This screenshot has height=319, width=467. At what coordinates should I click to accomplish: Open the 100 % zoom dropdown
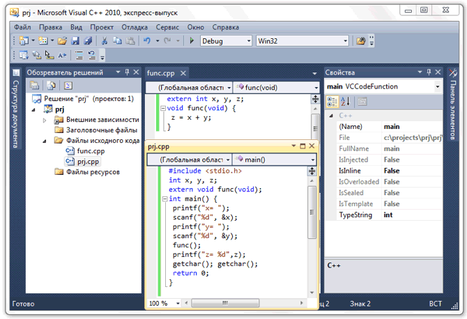click(178, 303)
